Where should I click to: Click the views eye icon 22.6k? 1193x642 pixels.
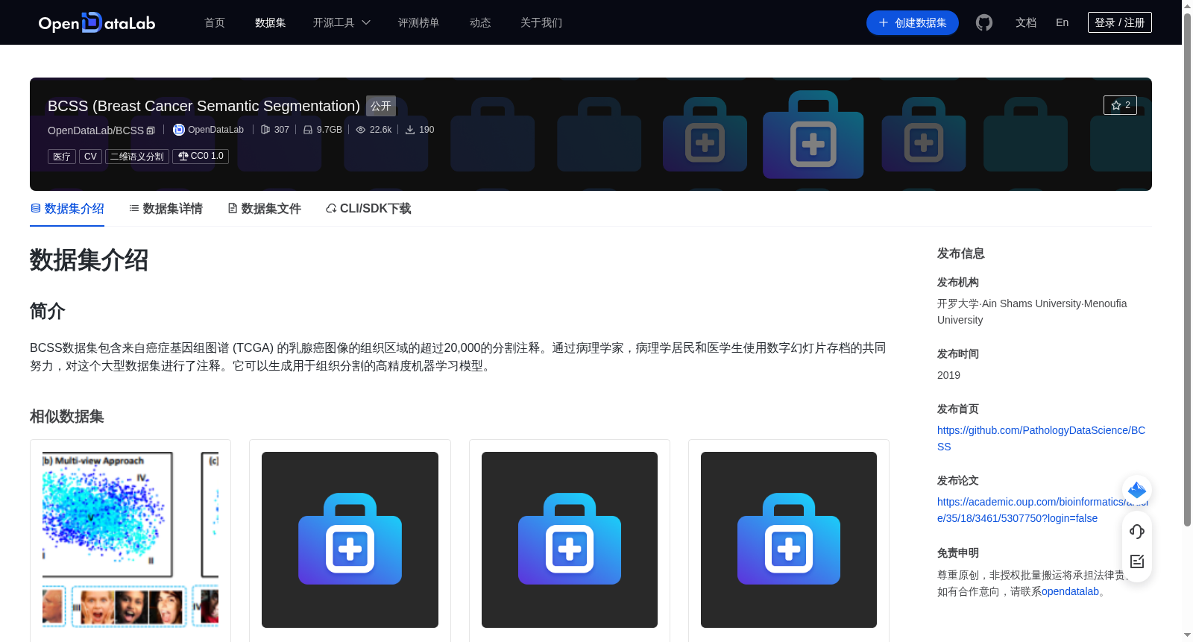[x=361, y=130]
